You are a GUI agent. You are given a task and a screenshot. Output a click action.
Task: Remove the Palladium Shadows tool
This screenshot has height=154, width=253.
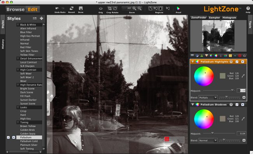coord(242,105)
